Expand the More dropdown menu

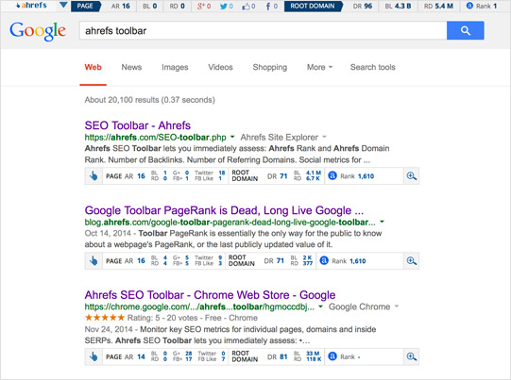tap(319, 67)
